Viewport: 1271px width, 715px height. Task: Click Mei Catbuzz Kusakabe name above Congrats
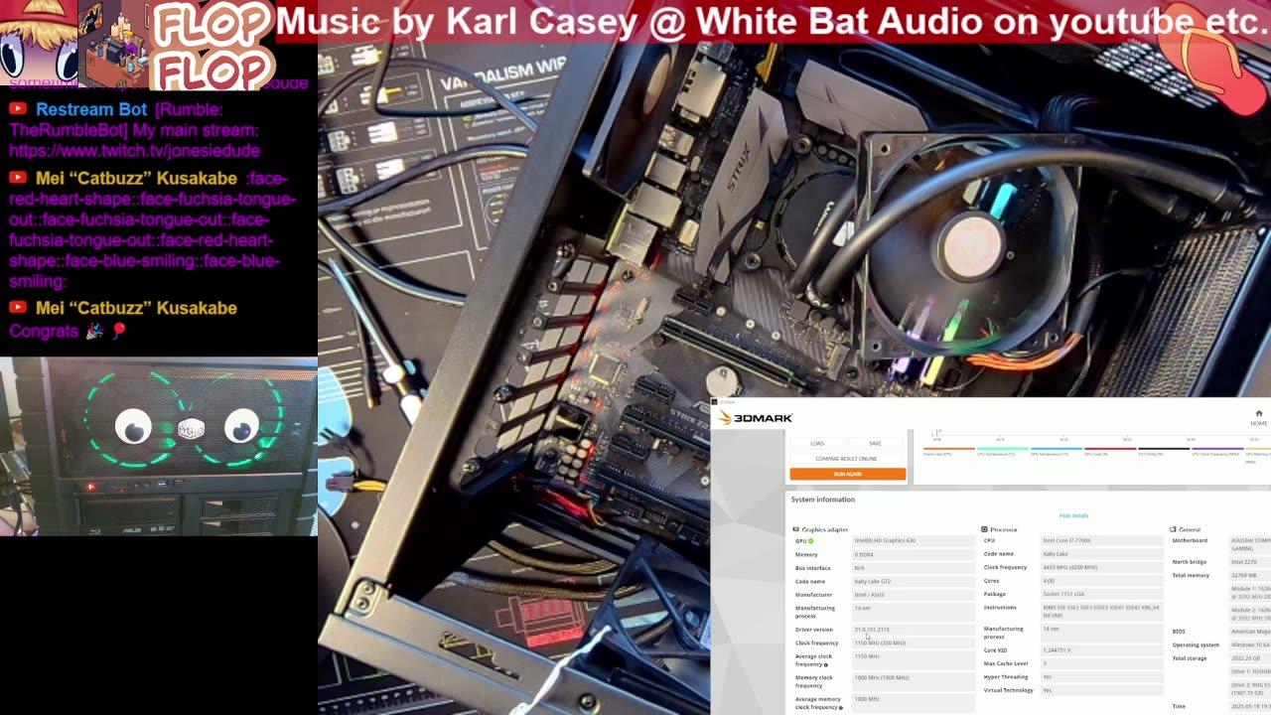coord(136,308)
